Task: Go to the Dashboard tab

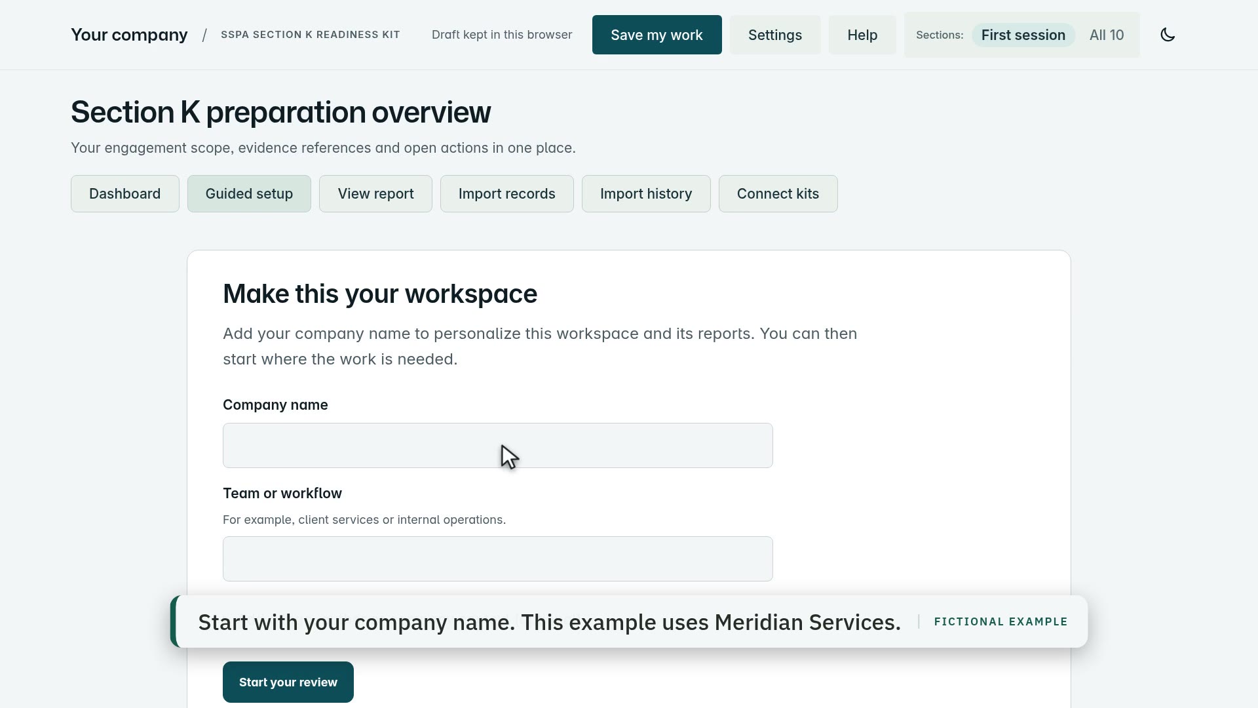Action: 124,193
